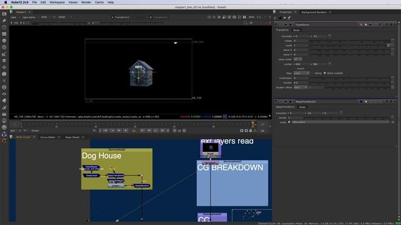Open the Deep nodes toolbar icon
The image size is (401, 225).
(x=4, y=87)
